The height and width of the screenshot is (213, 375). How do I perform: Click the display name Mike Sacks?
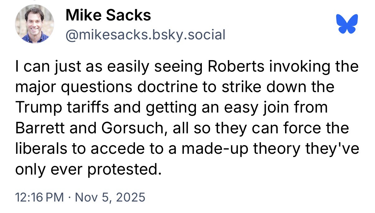pyautogui.click(x=108, y=15)
